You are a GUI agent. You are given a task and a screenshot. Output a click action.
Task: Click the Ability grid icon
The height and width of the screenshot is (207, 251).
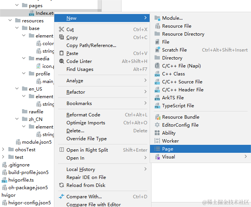[157, 133]
